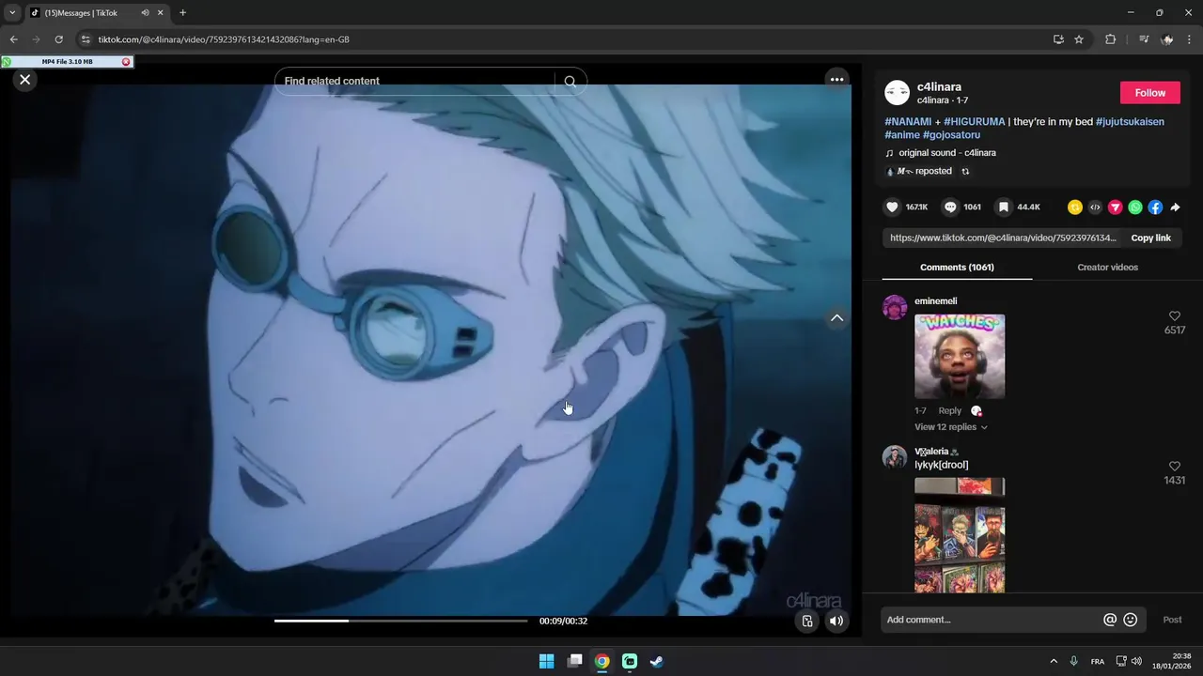Share to WhatsApp
This screenshot has width=1203, height=676.
tap(1135, 207)
